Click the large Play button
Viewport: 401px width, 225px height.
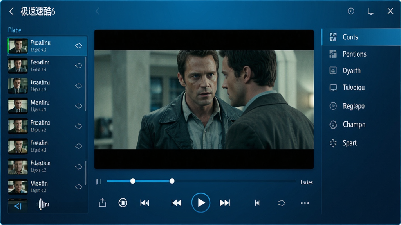pyautogui.click(x=201, y=203)
